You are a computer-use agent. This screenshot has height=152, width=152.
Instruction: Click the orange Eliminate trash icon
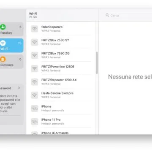tap(3, 59)
